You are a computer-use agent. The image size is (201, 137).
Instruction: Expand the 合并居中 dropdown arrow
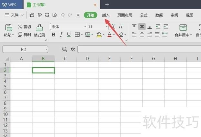(x=191, y=35)
